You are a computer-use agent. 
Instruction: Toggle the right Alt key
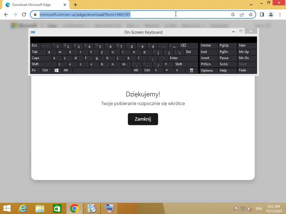click(137, 70)
